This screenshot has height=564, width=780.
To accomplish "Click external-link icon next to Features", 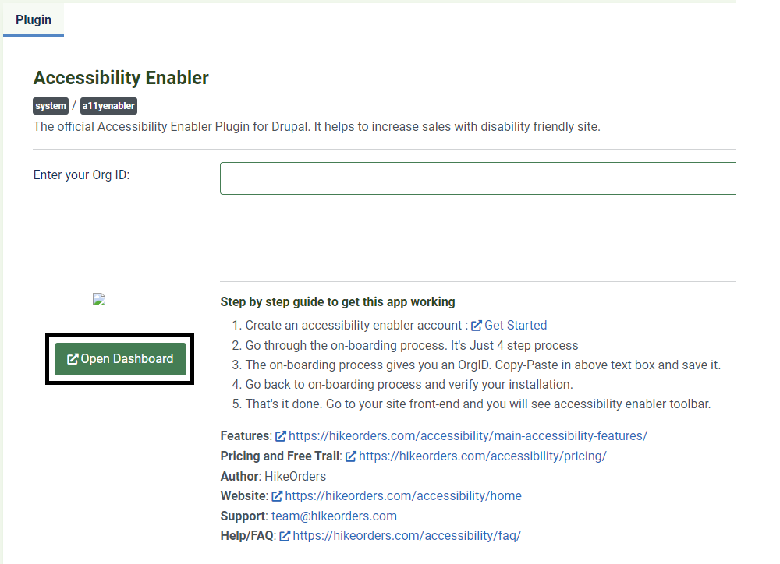I will (281, 435).
